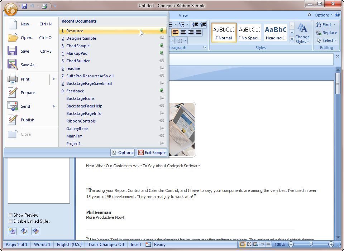Click the Undo icon in quick access toolbar
The image size is (344, 251).
tap(32, 6)
